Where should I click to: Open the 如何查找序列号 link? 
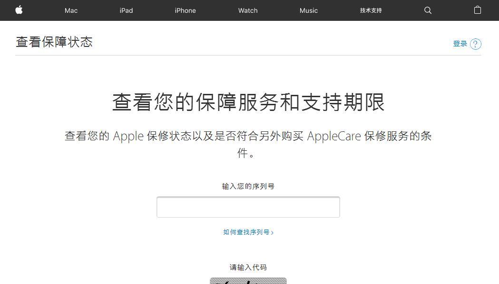(246, 232)
